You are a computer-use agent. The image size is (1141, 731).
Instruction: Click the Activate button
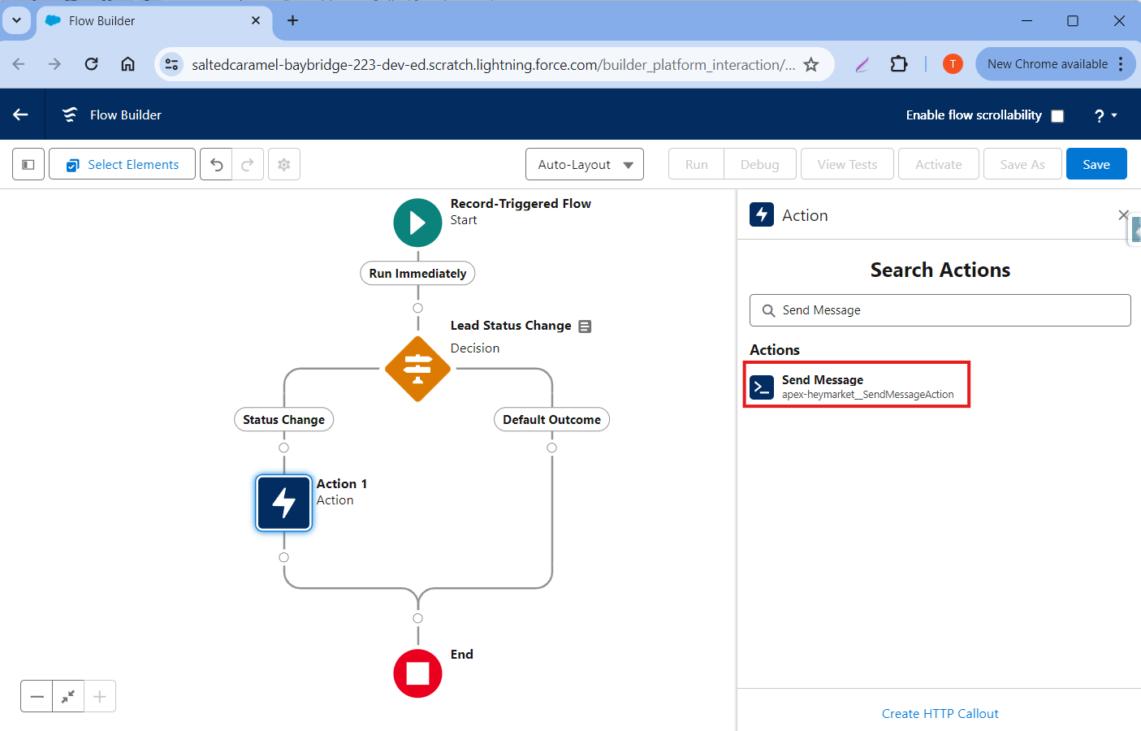[938, 164]
